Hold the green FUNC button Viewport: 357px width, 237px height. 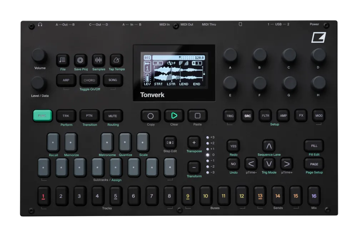[42, 116]
